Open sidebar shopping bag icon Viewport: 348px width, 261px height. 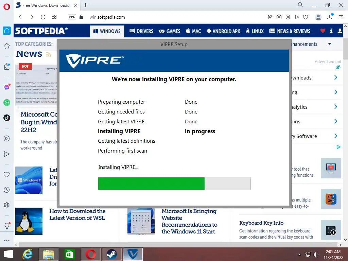point(7,67)
